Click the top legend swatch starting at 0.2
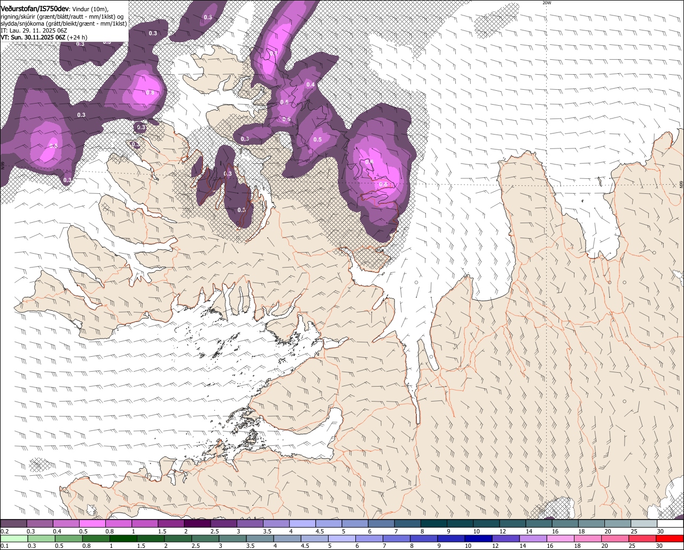 [13, 523]
